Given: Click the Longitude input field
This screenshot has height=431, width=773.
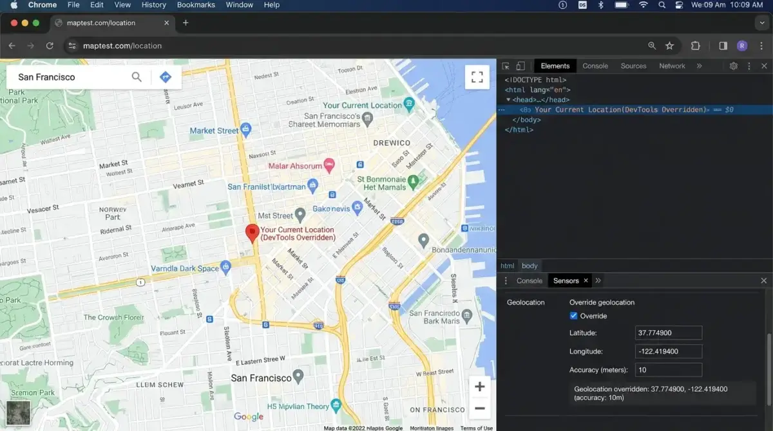Looking at the screenshot, I should [x=668, y=351].
